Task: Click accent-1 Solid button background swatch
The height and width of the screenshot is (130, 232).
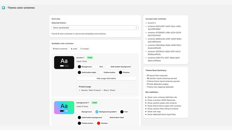Action: 108,67
